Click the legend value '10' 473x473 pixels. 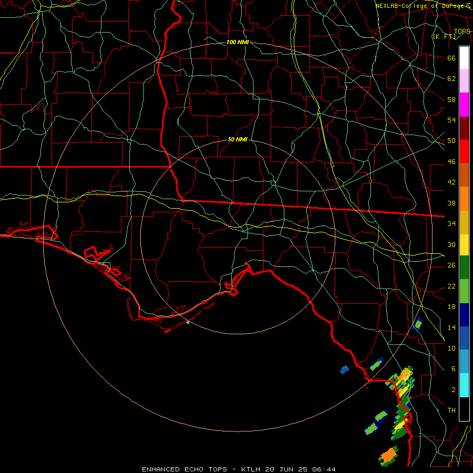coord(451,348)
